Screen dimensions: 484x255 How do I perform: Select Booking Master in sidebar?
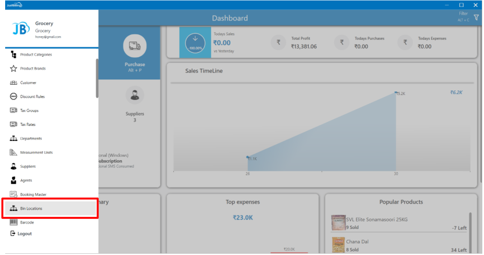[33, 194]
